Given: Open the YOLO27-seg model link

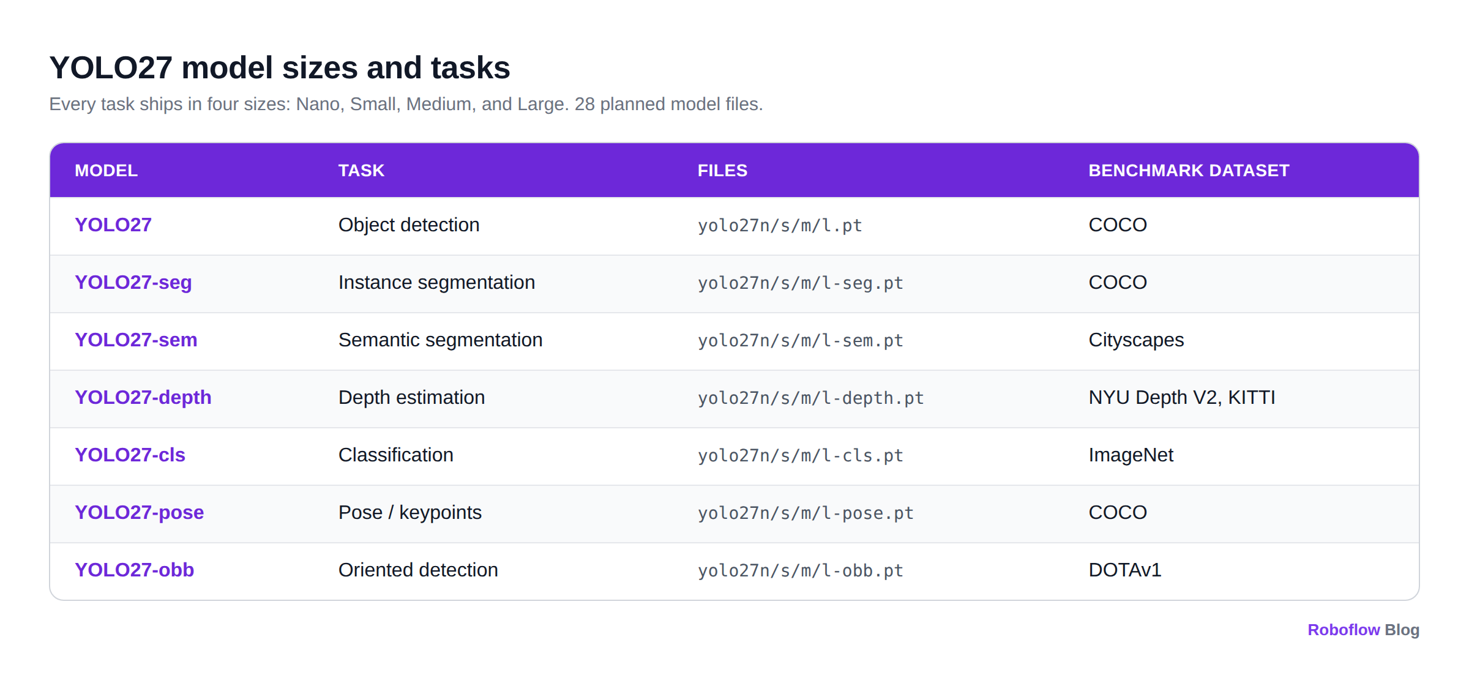Looking at the screenshot, I should point(133,282).
